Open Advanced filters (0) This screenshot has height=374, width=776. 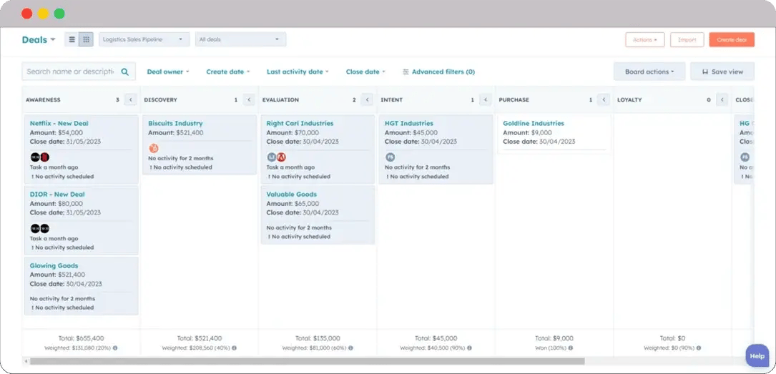point(438,72)
